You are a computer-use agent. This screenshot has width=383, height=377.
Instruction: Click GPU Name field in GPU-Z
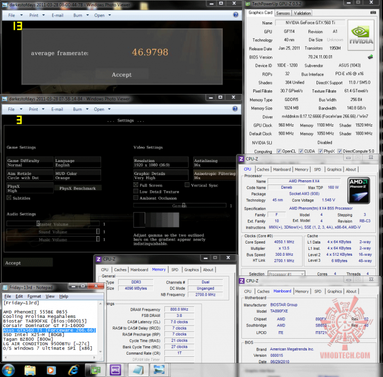310,22
